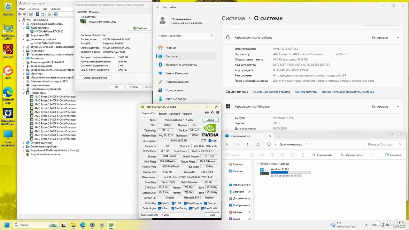Image resolution: width=409 pixels, height=230 pixels.
Task: Toggle Ray Tracing checkbox in GPU-Z
Action: pos(173,208)
